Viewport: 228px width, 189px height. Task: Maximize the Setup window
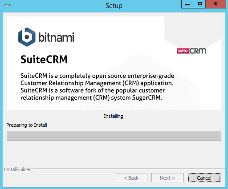click(200, 4)
